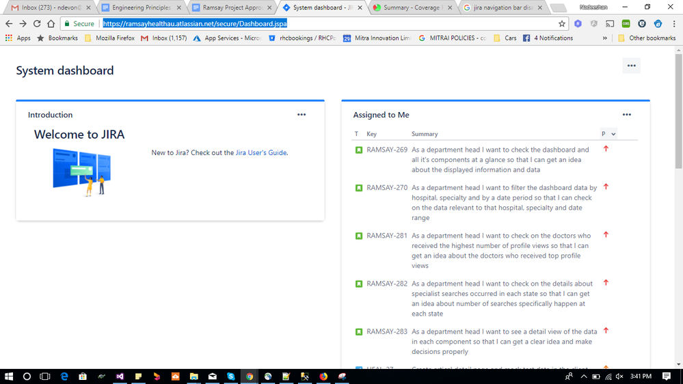The width and height of the screenshot is (683, 384).
Task: Go to the browser home page
Action: coord(51,23)
